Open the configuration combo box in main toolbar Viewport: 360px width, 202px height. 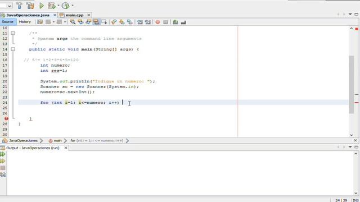pyautogui.click(x=6, y=6)
